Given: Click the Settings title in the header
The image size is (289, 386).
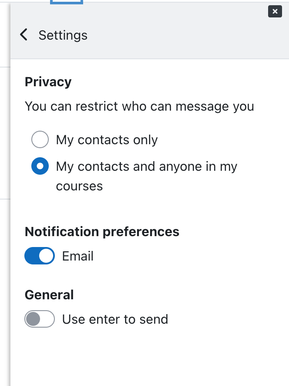Looking at the screenshot, I should (63, 35).
